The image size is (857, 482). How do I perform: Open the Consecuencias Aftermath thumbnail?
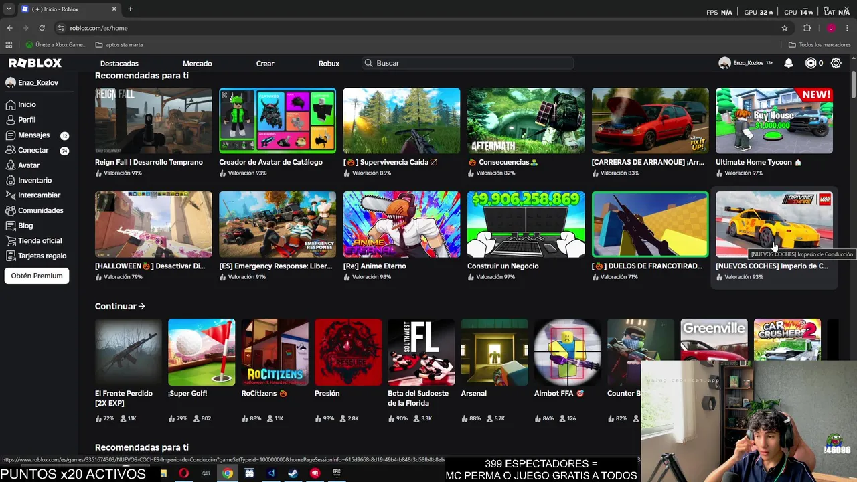coord(526,120)
